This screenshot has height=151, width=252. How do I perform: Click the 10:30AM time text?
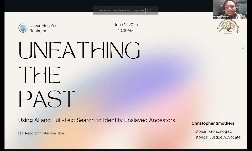126,31
